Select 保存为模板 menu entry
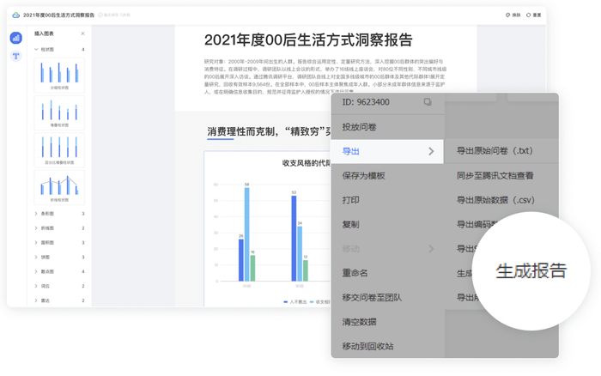The width and height of the screenshot is (601, 376). click(363, 176)
